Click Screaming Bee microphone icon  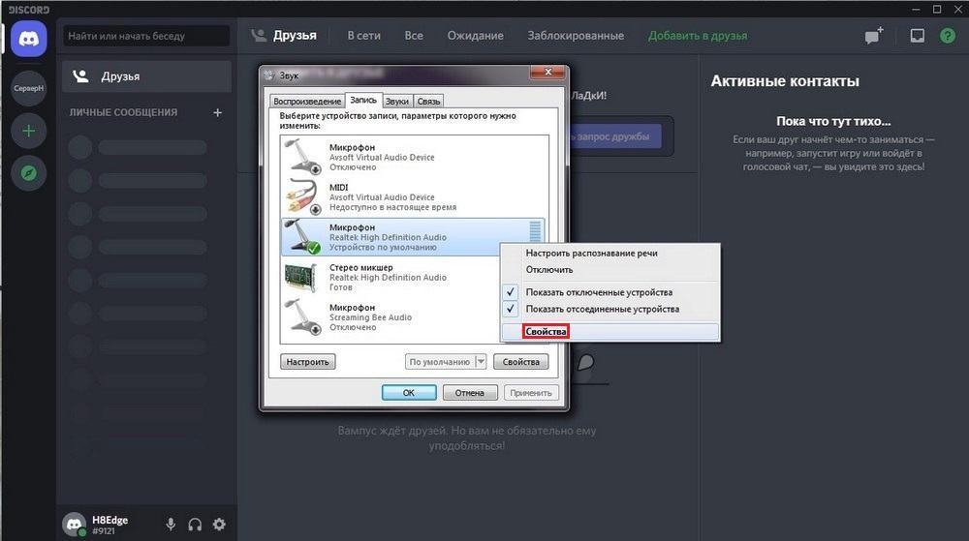point(302,317)
